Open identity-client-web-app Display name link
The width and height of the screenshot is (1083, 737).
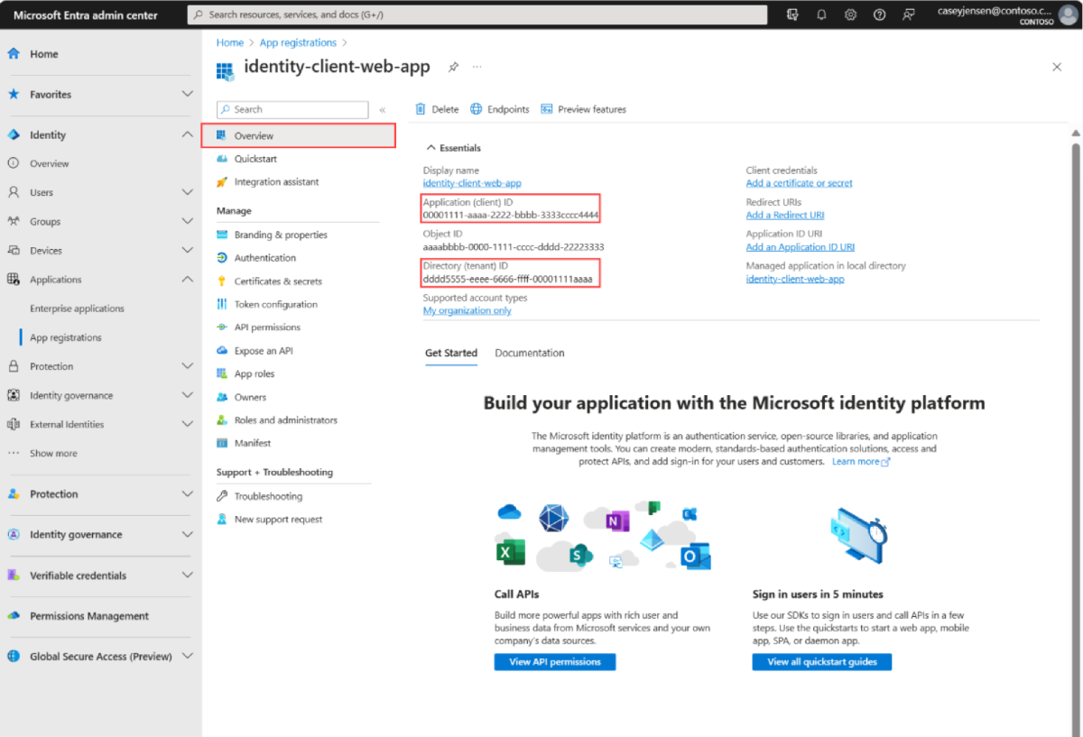click(472, 183)
